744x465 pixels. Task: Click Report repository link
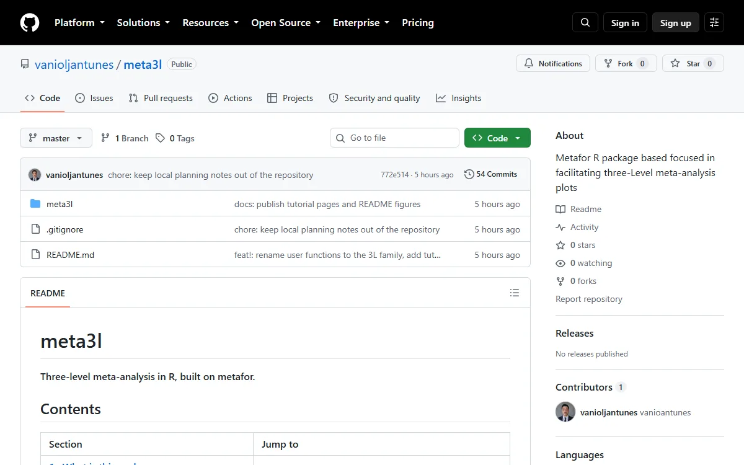tap(589, 299)
